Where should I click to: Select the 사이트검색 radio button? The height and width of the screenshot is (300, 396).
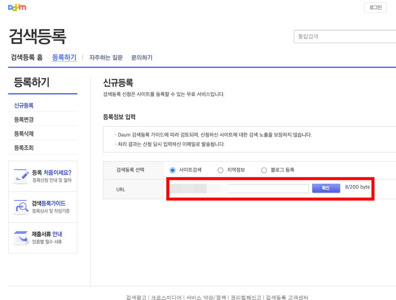pos(172,171)
